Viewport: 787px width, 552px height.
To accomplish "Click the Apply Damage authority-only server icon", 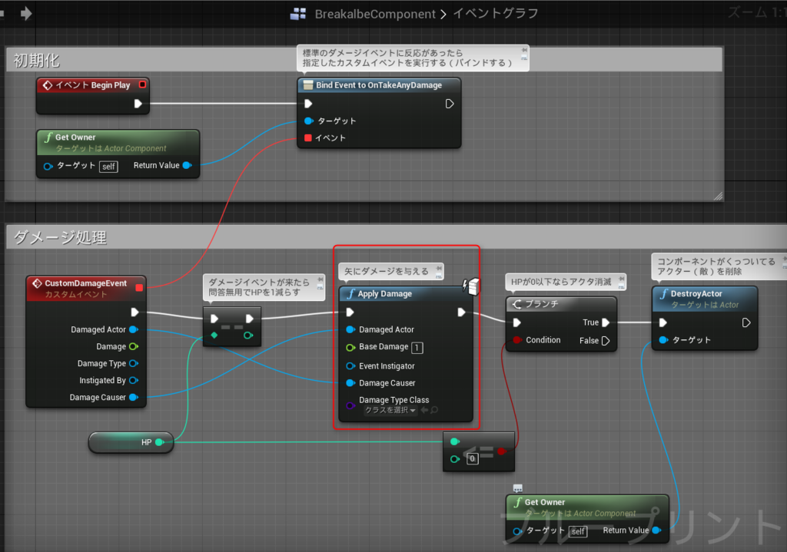I will tap(471, 286).
